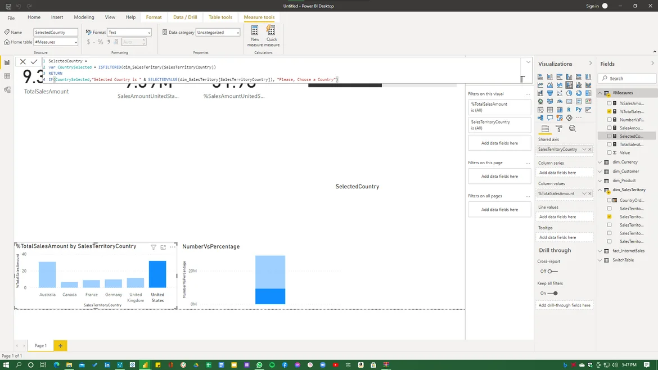Cancel the formula edit with the X icon

coord(22,61)
